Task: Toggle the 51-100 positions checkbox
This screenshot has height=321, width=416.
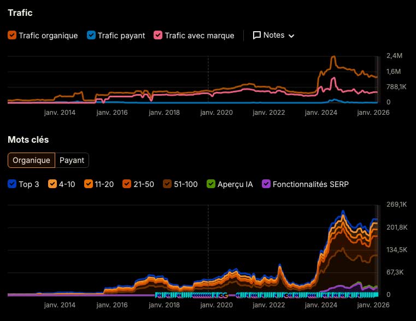Action: [x=167, y=184]
